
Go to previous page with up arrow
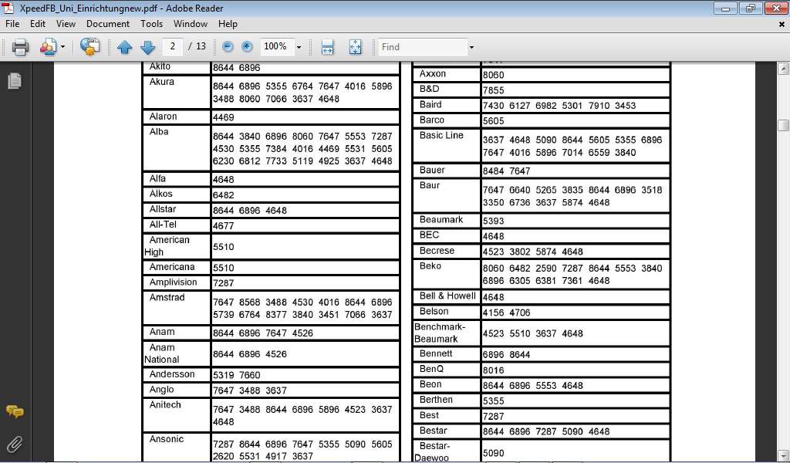click(124, 47)
